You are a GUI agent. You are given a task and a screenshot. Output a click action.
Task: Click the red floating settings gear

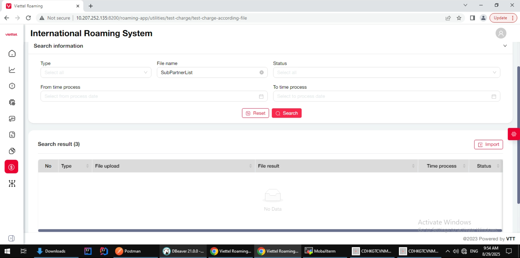click(x=513, y=134)
